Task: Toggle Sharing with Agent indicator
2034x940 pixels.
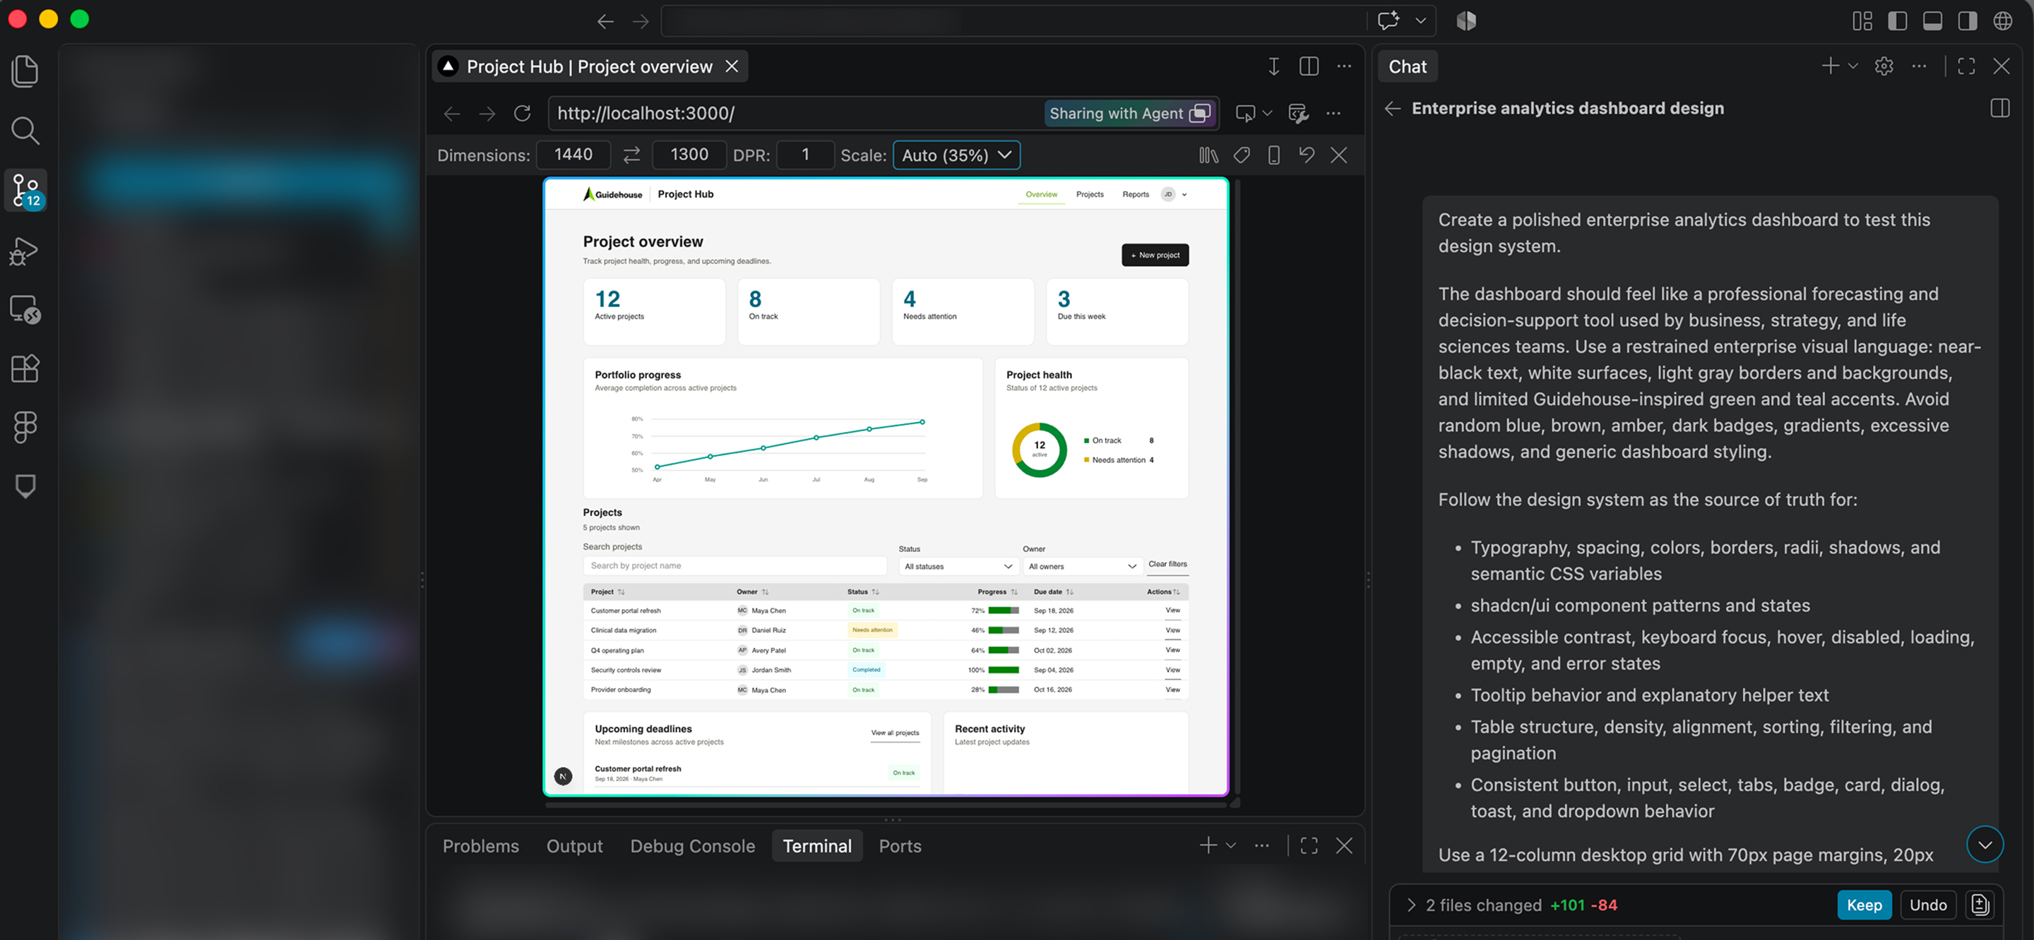Action: (x=1129, y=114)
